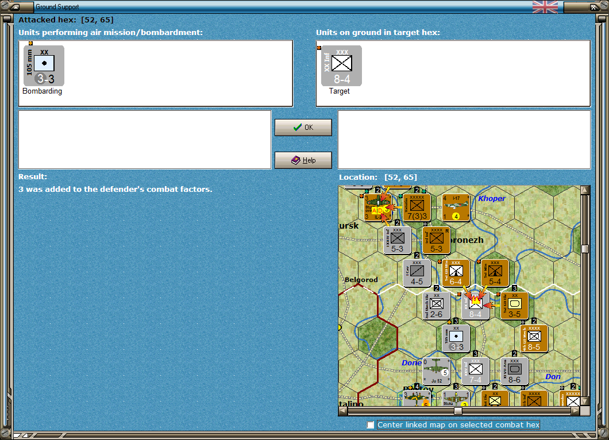Select the gray XXX 7-4 infantry counter
This screenshot has height=440, width=609.
[475, 371]
